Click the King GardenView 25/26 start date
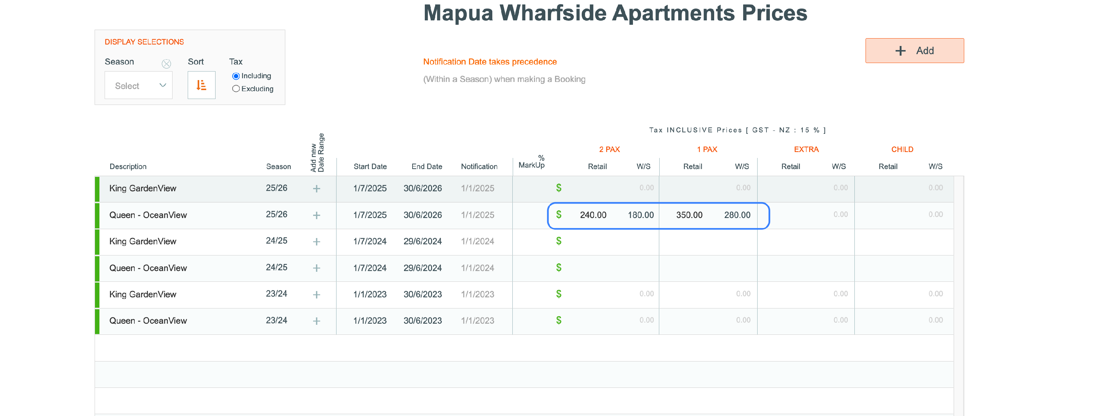1113x416 pixels. (370, 188)
